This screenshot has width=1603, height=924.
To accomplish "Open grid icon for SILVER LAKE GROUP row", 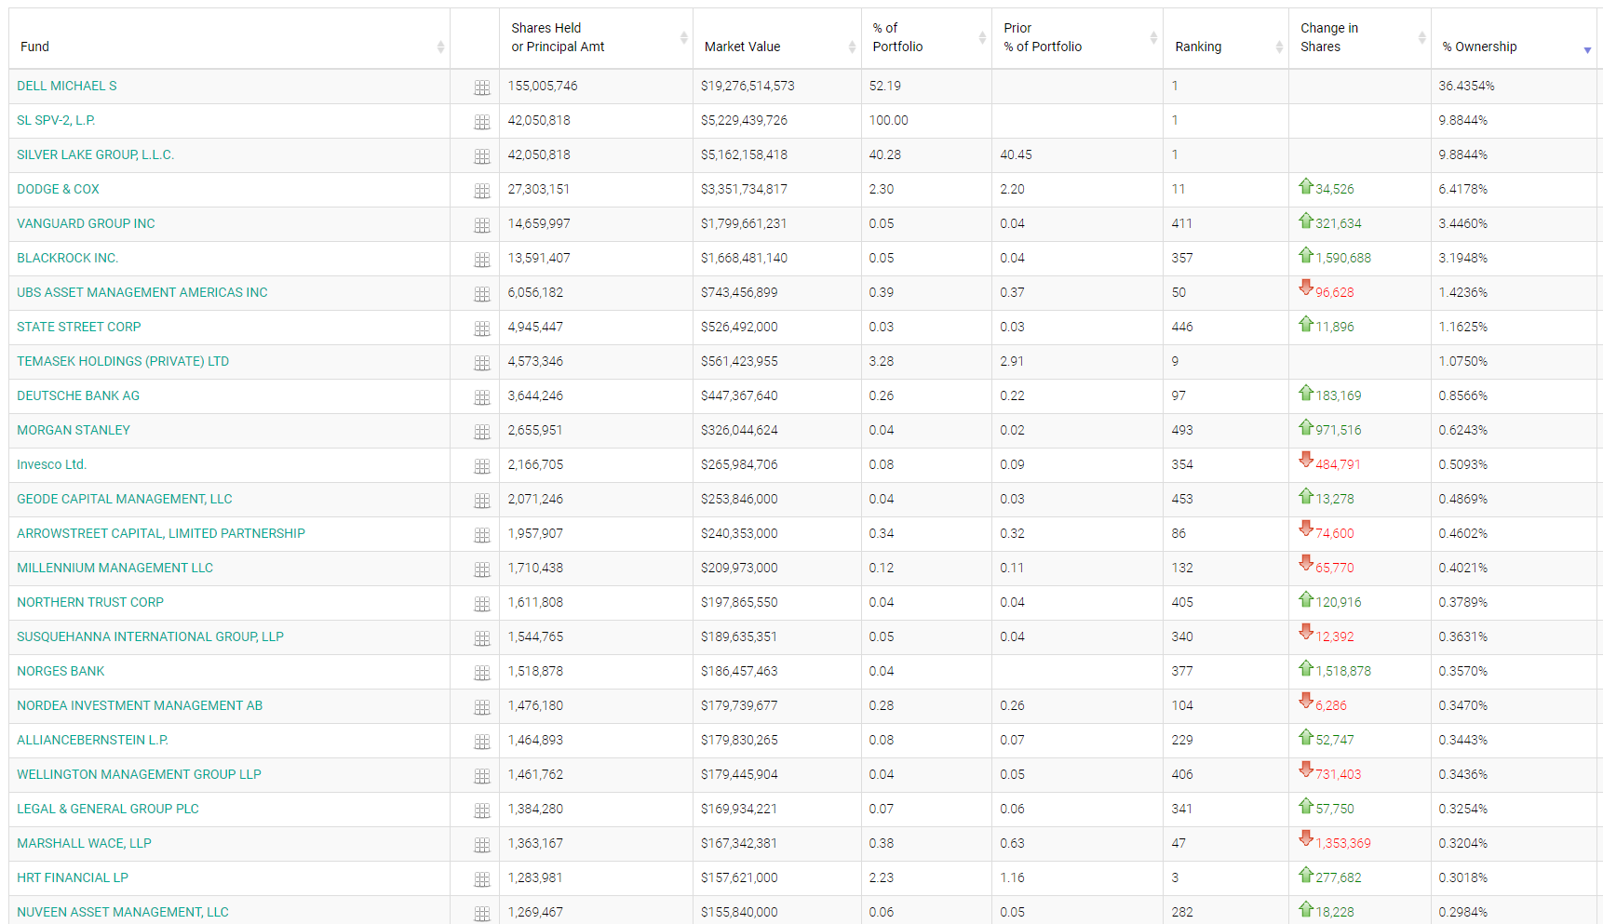I will [x=481, y=156].
